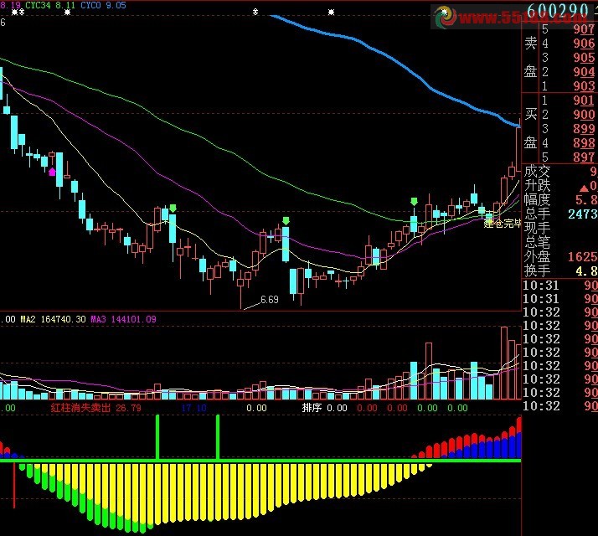Click the rightmost white star marker at chart top
Image resolution: width=598 pixels, height=536 pixels.
point(332,13)
